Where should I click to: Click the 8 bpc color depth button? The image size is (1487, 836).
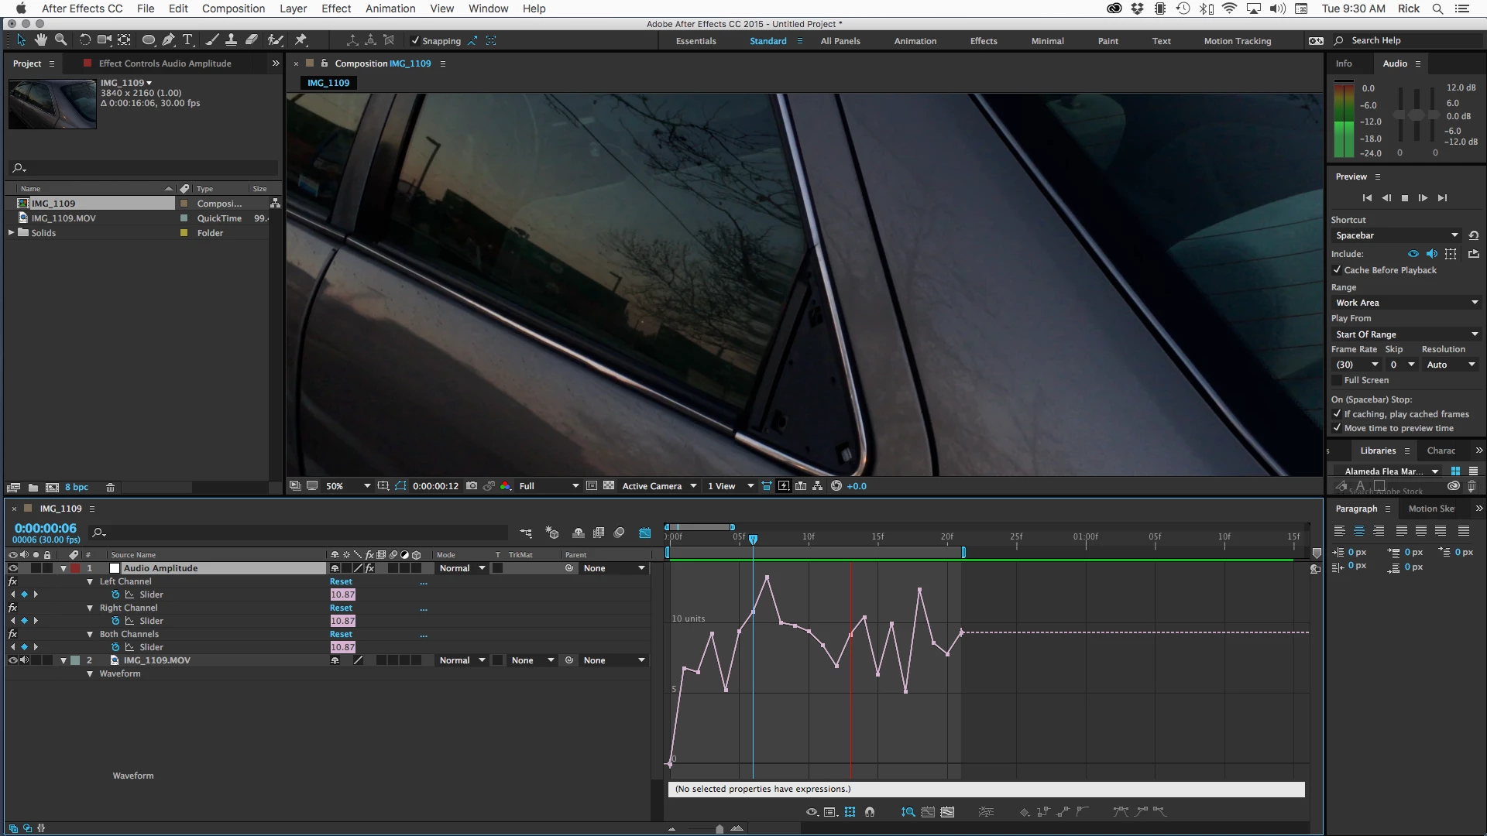click(76, 488)
